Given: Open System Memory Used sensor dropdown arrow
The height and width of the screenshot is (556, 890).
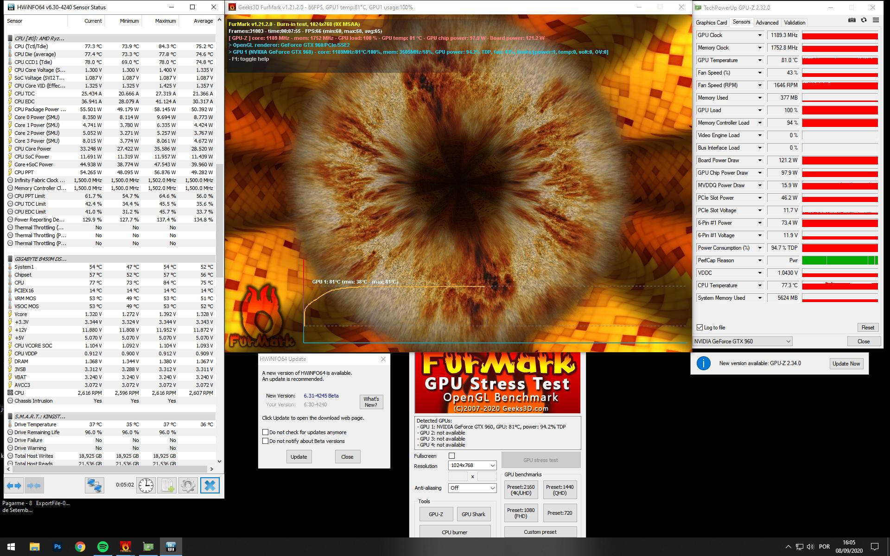Looking at the screenshot, I should point(759,298).
